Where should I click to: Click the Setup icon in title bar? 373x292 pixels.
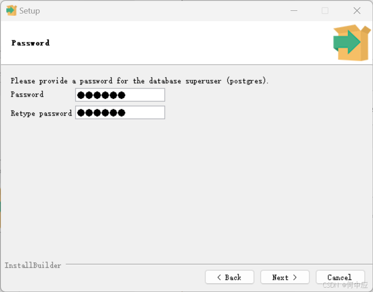point(11,10)
